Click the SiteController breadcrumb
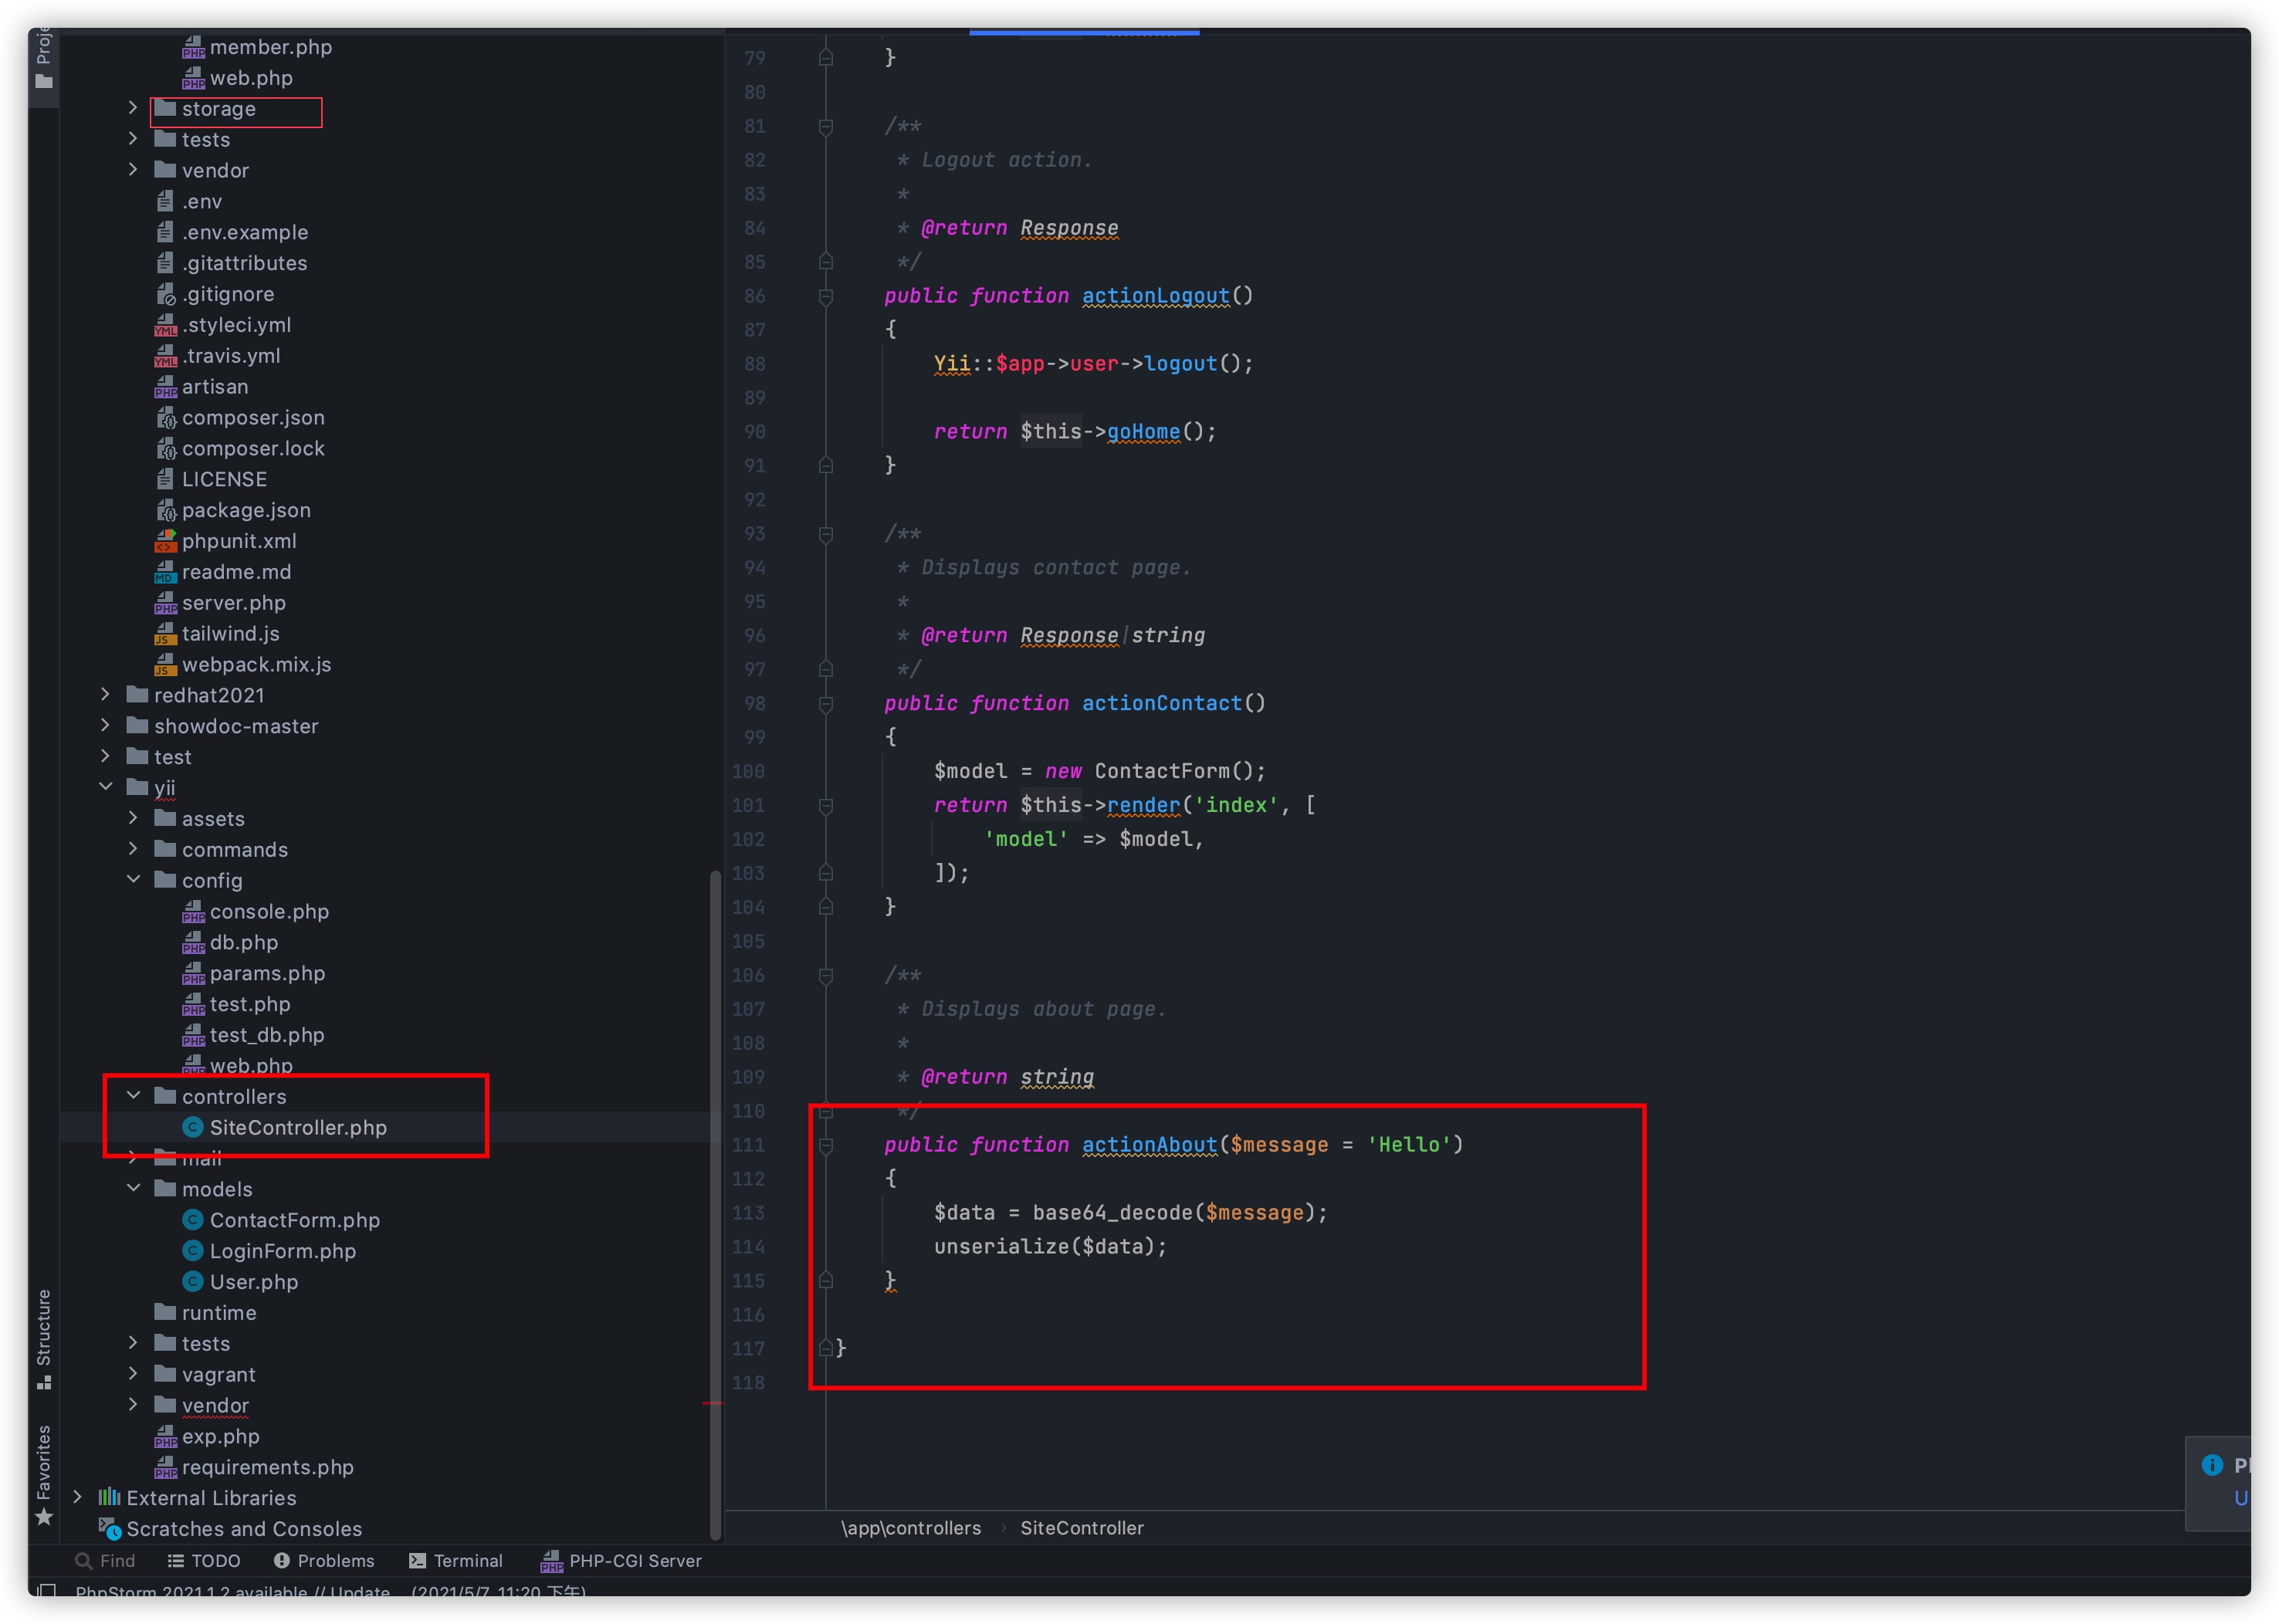2279x1624 pixels. pos(1081,1528)
